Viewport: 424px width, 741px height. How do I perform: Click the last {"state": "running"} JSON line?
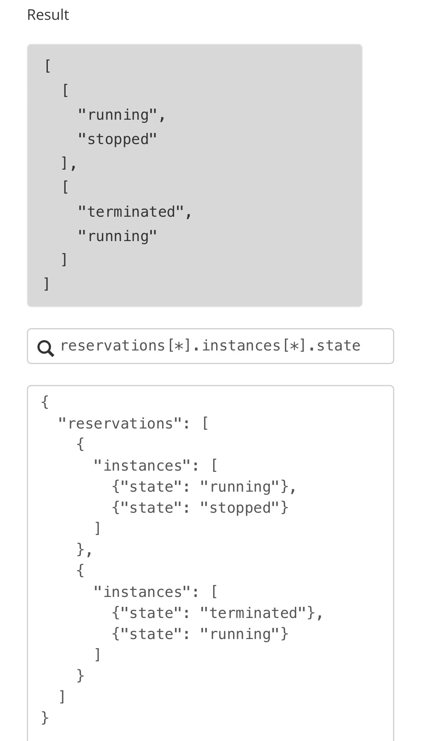[200, 634]
